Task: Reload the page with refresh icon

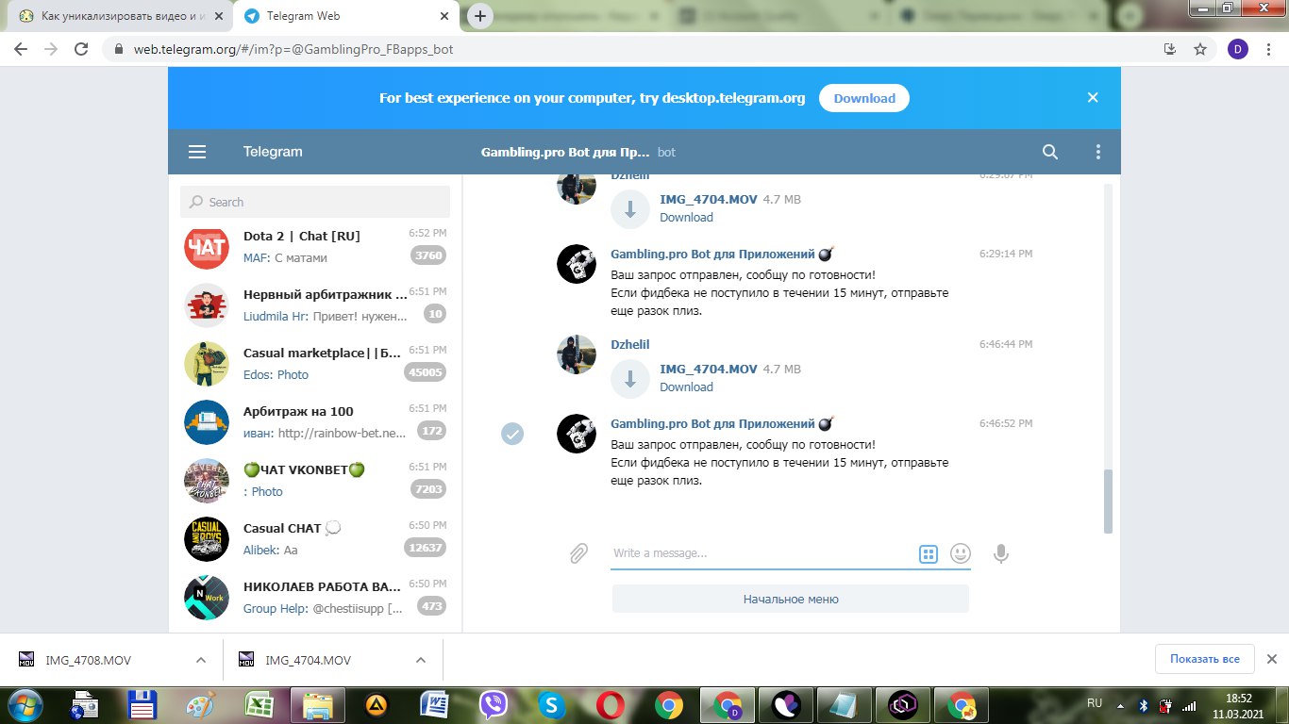Action: click(81, 49)
